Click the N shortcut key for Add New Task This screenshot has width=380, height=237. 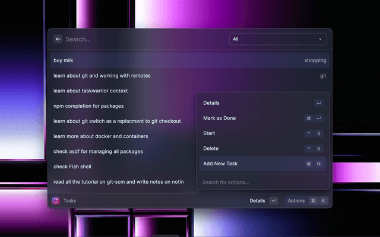[x=318, y=164]
